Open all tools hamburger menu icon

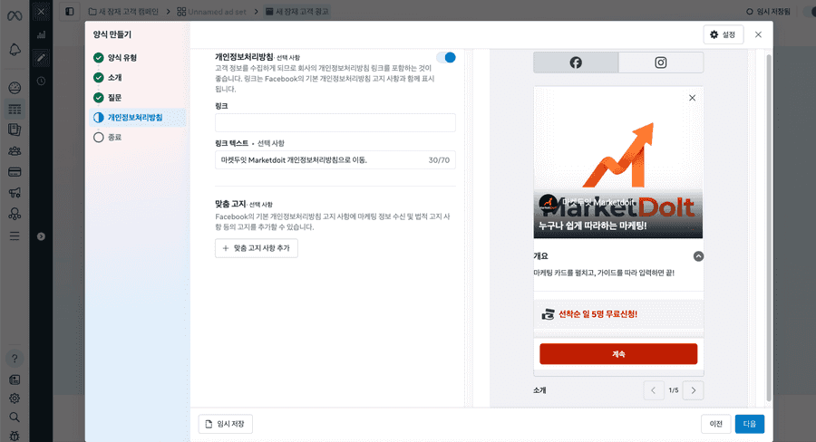15,236
